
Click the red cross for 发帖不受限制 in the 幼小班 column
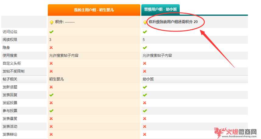[x=145, y=71]
